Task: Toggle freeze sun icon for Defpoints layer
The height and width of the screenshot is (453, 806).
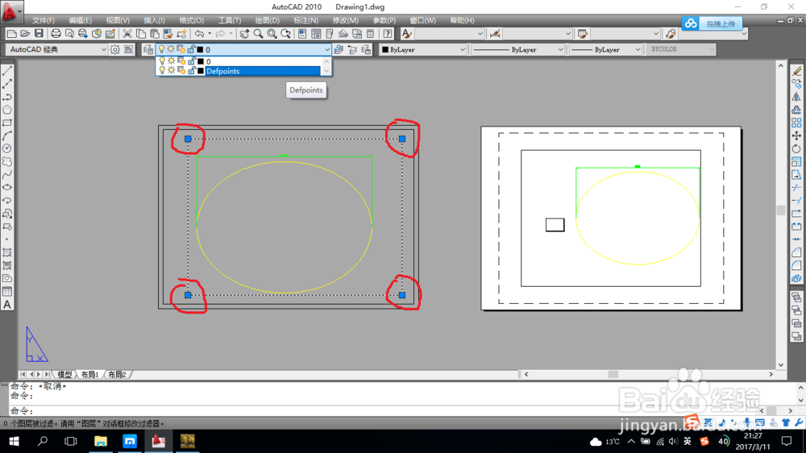Action: pos(171,71)
